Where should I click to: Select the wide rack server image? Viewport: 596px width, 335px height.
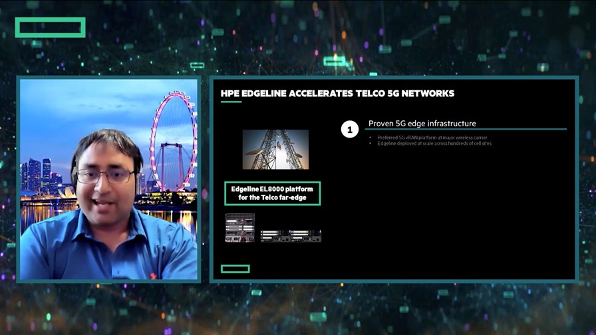[x=291, y=236]
